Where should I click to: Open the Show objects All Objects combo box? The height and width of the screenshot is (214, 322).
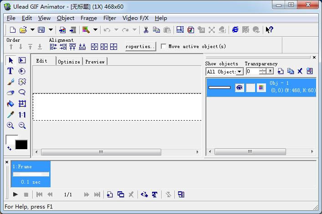224,72
